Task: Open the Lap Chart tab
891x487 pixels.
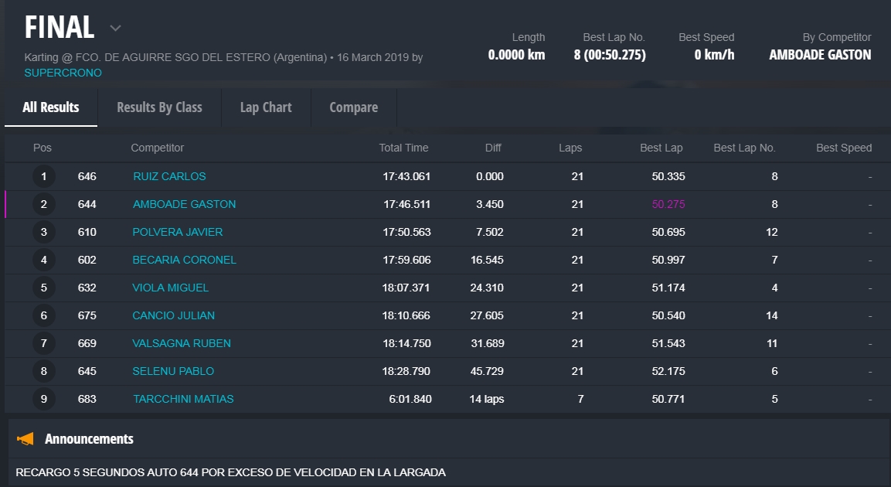Action: pos(266,107)
